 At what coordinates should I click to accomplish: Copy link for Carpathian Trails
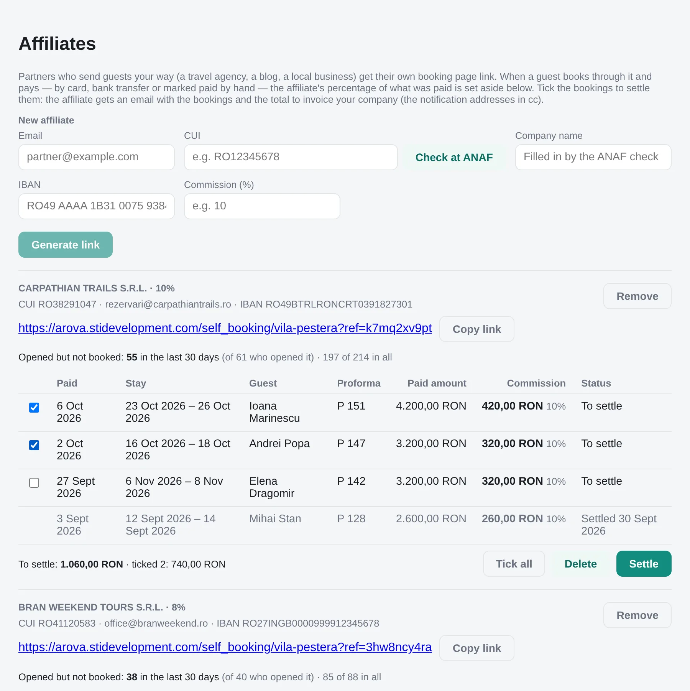tap(476, 329)
